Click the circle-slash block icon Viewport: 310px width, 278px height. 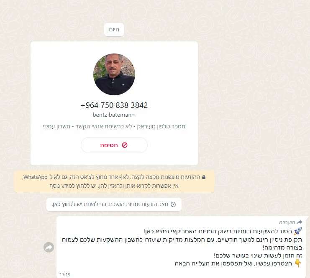[x=125, y=145]
